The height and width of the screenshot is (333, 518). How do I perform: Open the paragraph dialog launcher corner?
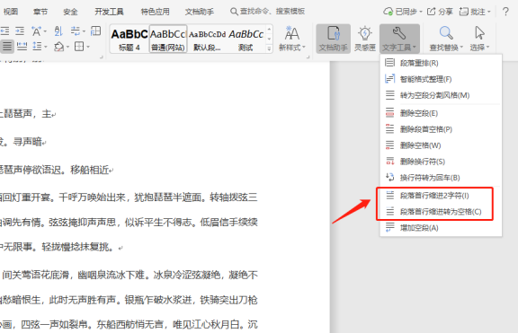click(x=101, y=57)
